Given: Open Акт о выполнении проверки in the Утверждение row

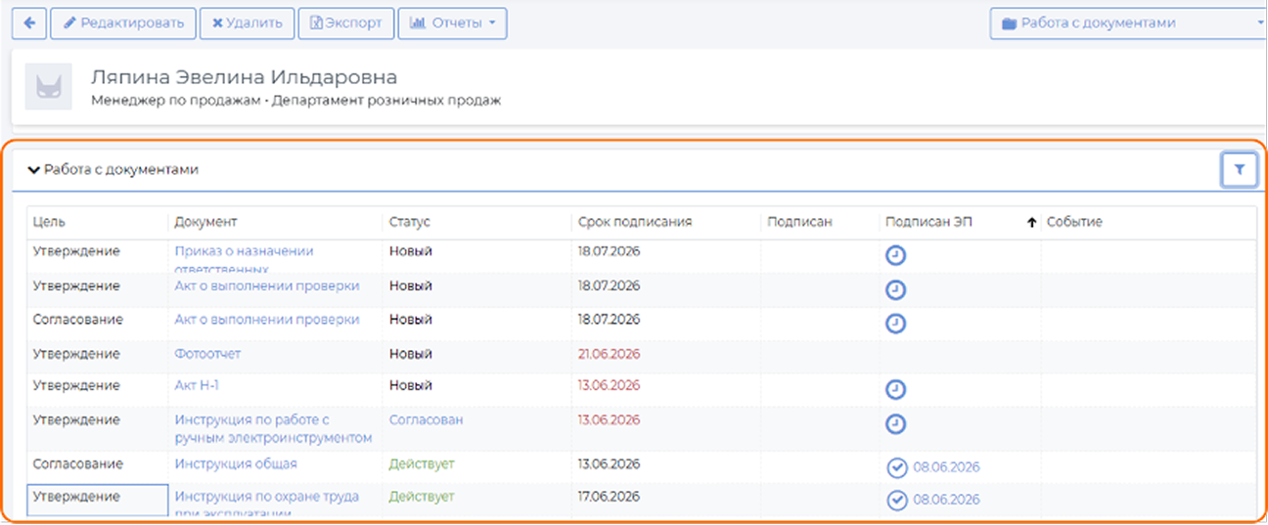Looking at the screenshot, I should click(x=267, y=286).
